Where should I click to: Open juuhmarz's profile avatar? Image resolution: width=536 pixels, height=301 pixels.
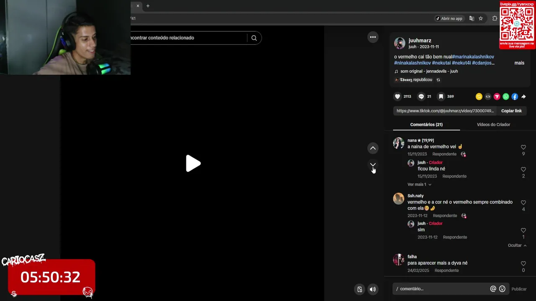point(399,43)
